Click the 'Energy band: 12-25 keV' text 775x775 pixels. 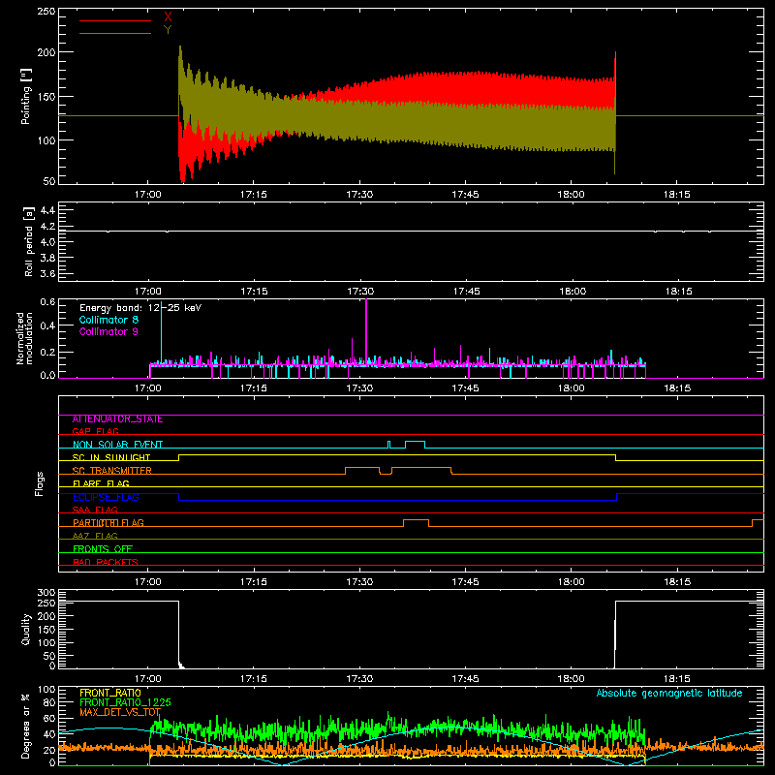point(140,308)
